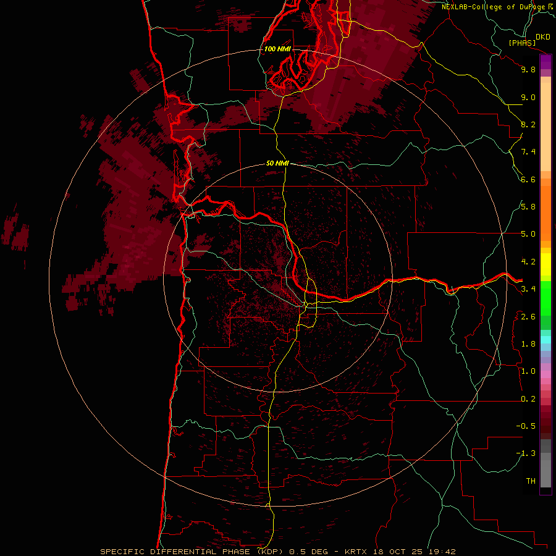Click the 1.8 scale value
The width and height of the screenshot is (556, 556).
(528, 344)
